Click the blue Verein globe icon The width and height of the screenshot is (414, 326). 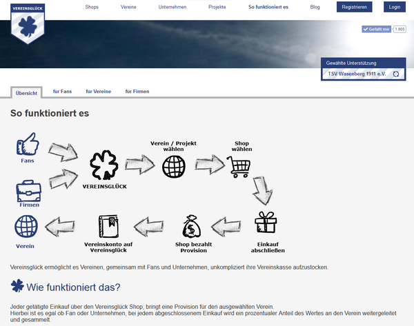tap(26, 226)
